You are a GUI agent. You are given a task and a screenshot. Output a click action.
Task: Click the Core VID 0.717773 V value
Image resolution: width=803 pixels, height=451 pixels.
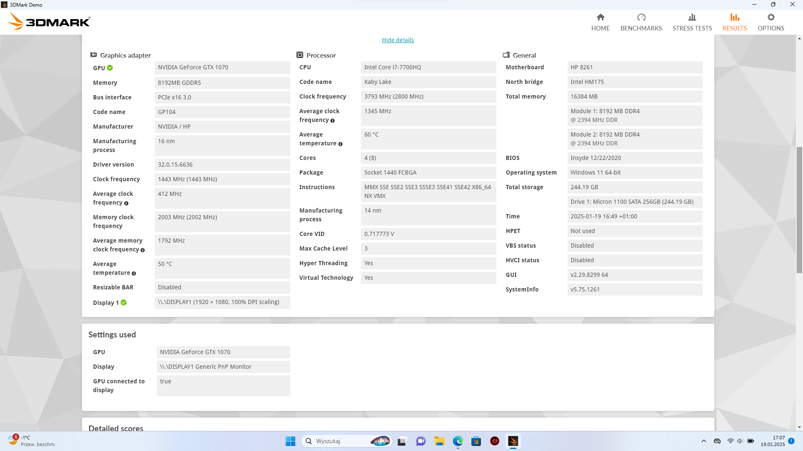click(x=428, y=234)
